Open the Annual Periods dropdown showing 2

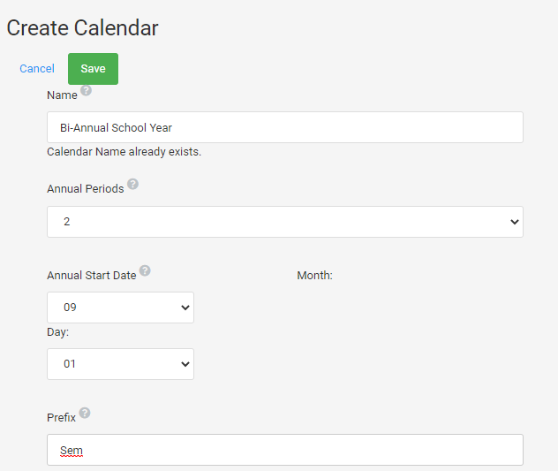point(284,222)
